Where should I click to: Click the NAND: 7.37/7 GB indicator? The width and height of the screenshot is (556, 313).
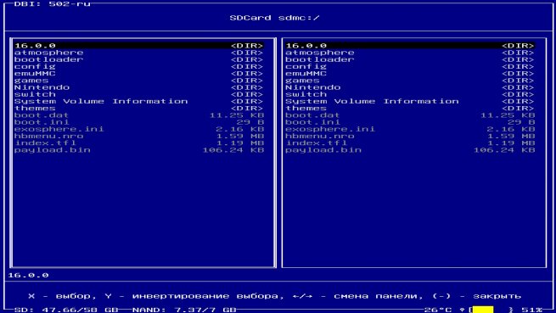184,310
